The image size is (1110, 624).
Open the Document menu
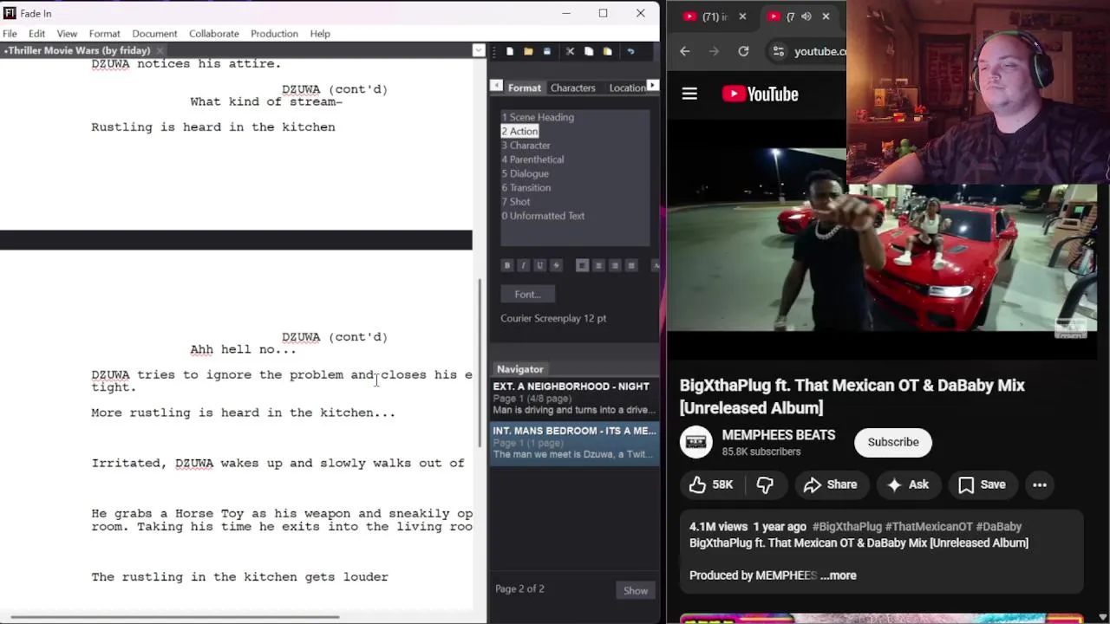(154, 34)
